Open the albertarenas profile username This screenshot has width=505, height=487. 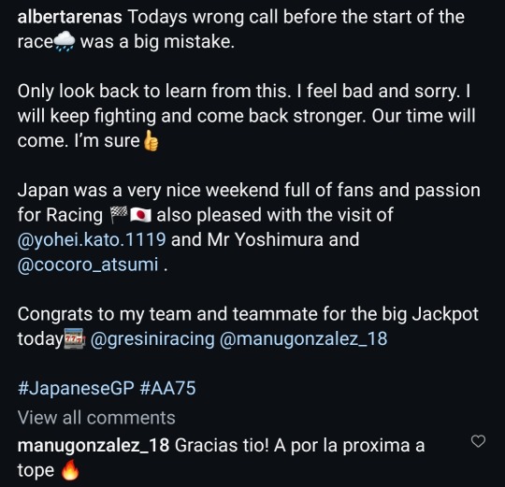point(69,17)
